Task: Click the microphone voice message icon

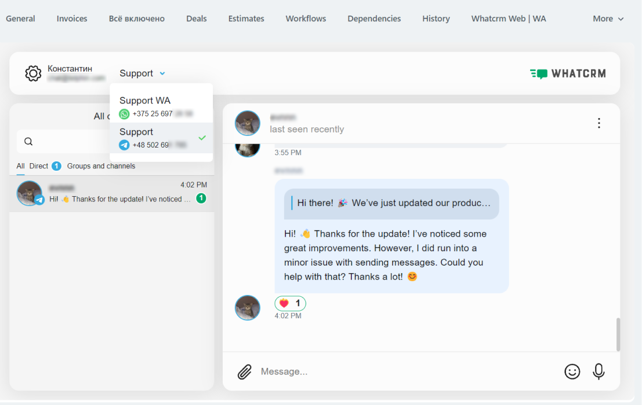Action: [x=599, y=371]
